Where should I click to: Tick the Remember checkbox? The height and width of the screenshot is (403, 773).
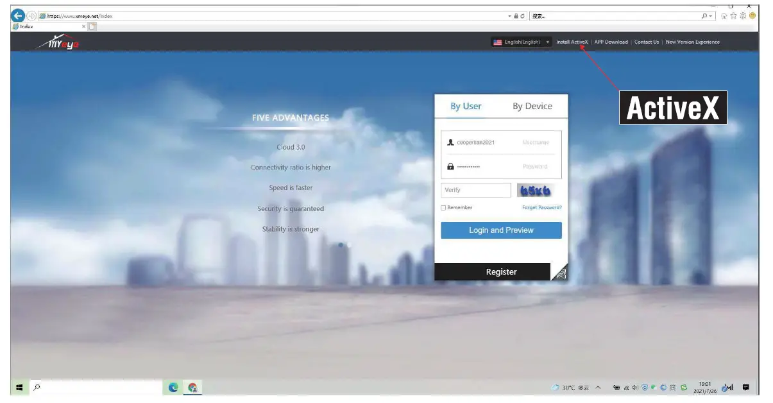point(443,208)
